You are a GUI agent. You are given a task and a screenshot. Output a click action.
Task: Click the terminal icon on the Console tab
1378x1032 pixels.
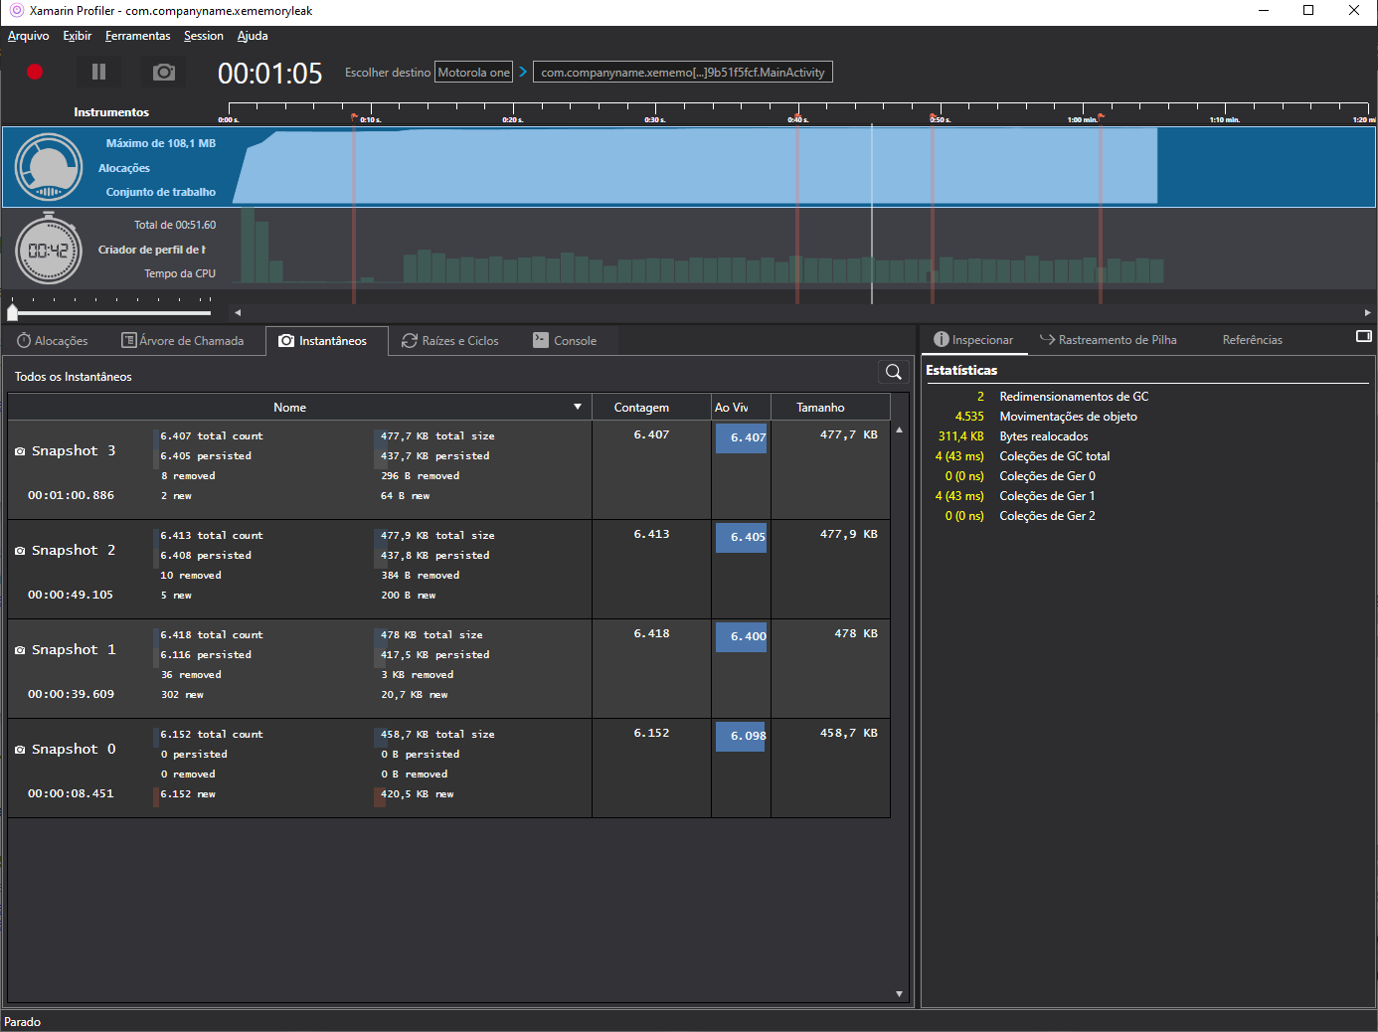pos(540,340)
